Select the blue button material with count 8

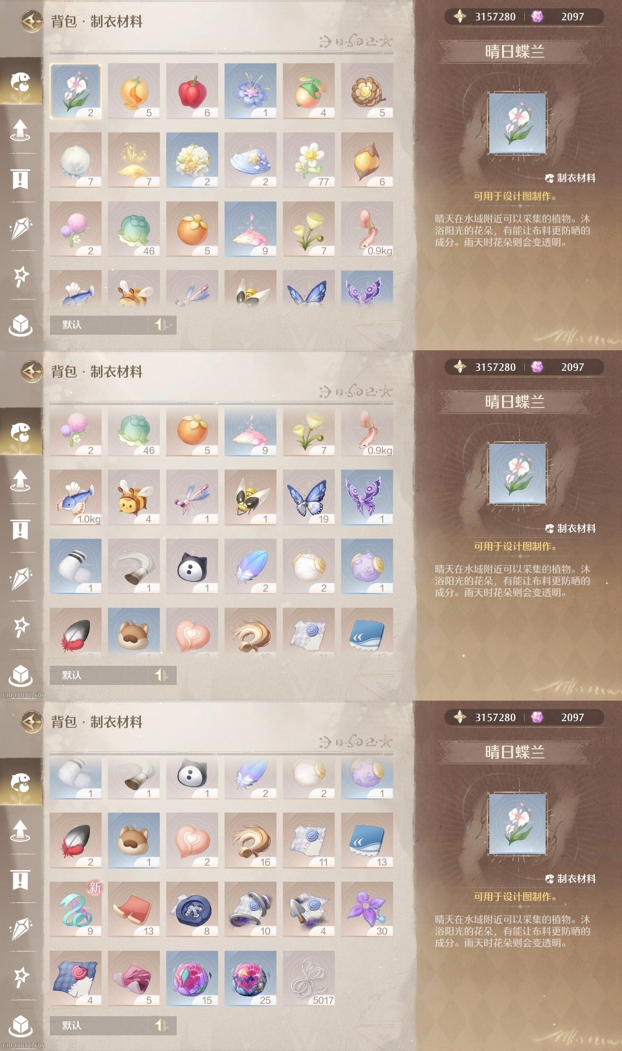click(x=192, y=909)
